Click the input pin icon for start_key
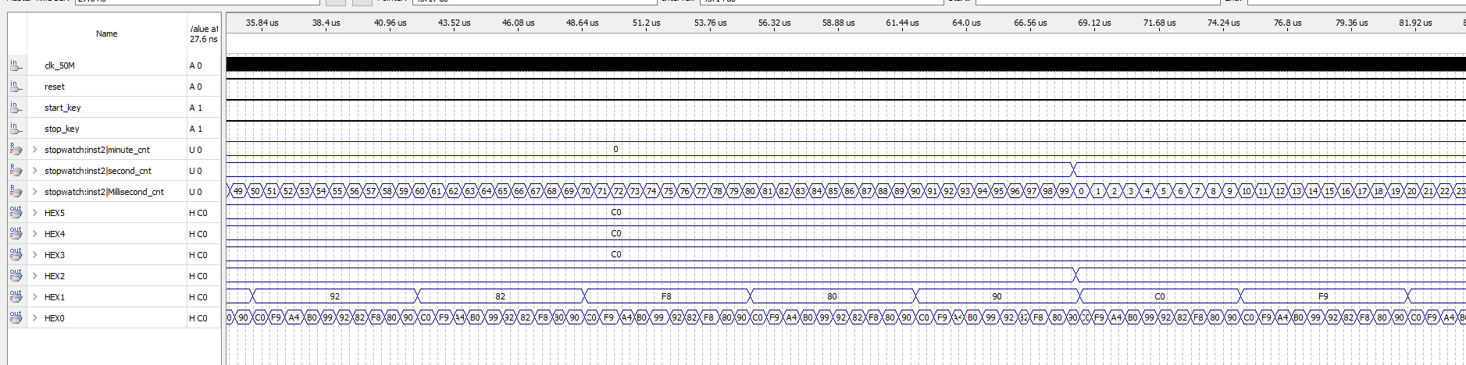 pos(16,107)
